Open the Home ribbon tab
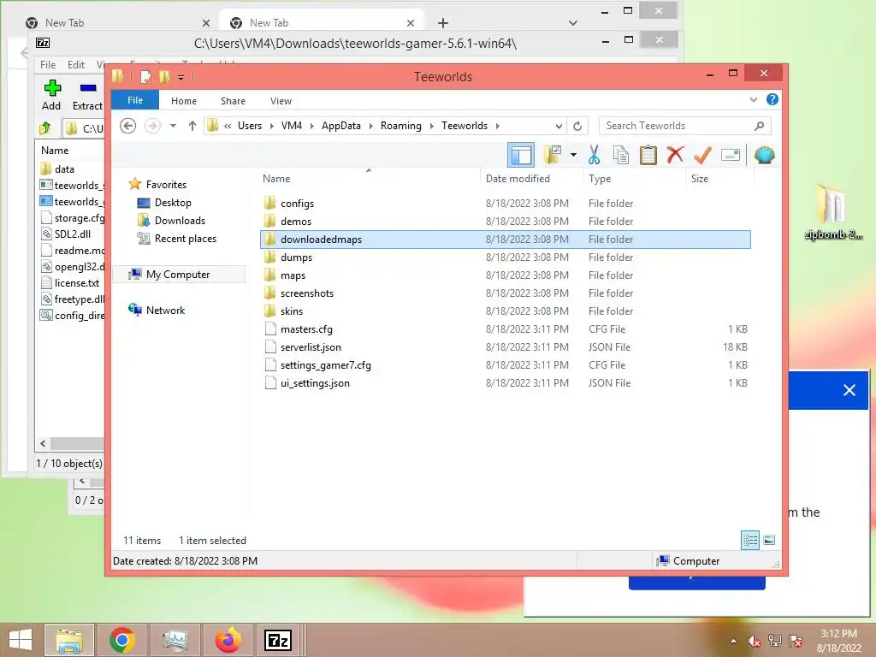Image resolution: width=876 pixels, height=657 pixels. 184,101
